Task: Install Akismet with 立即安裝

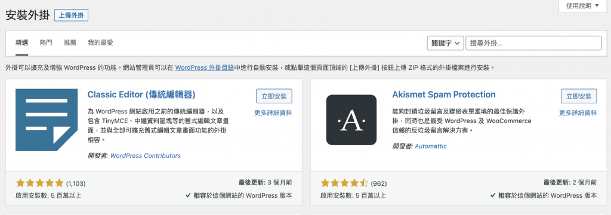Action: 579,96
